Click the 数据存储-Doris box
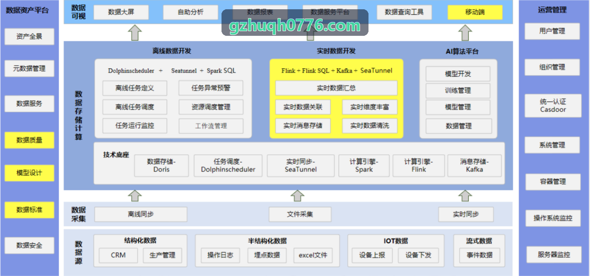 (162, 166)
